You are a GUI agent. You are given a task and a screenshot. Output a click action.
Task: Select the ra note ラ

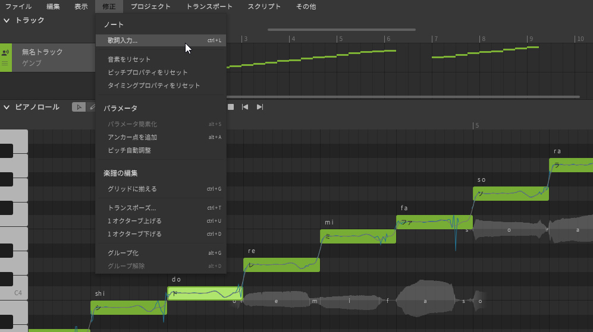(571, 165)
